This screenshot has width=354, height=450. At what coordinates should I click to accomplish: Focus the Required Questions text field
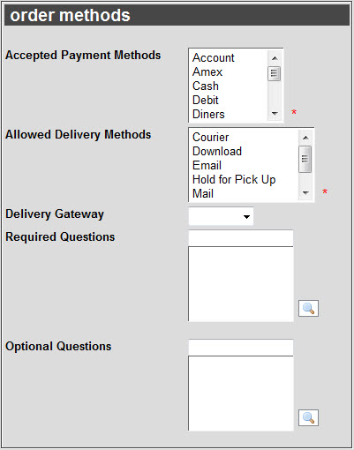[241, 238]
